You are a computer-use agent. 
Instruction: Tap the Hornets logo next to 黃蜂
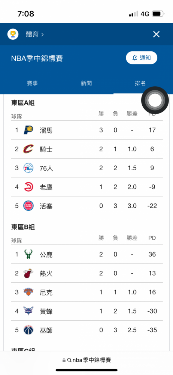tap(28, 311)
